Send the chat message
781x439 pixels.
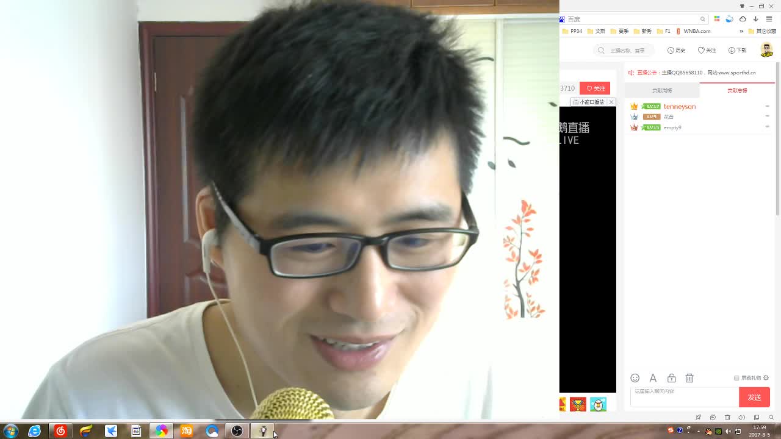coord(754,397)
